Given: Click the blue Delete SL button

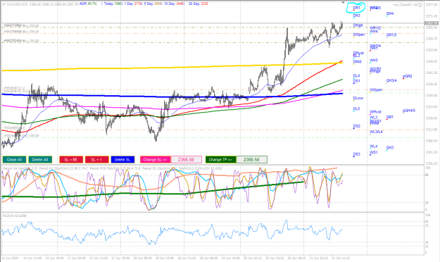Looking at the screenshot, I should pyautogui.click(x=122, y=159).
